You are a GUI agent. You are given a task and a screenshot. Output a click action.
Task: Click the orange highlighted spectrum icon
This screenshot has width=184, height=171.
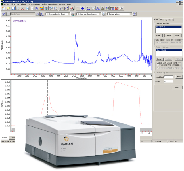41,8
